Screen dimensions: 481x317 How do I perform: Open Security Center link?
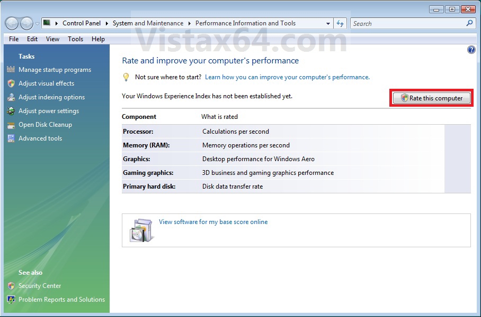click(x=40, y=286)
